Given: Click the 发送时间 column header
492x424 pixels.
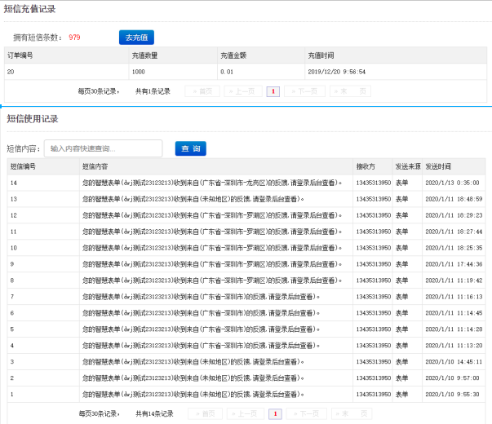Looking at the screenshot, I should tap(438, 166).
